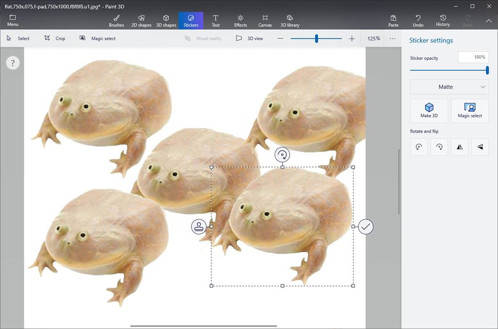This screenshot has height=329, width=498.
Task: Rotate the sticker right using Rotate and flip
Action: pos(439,147)
